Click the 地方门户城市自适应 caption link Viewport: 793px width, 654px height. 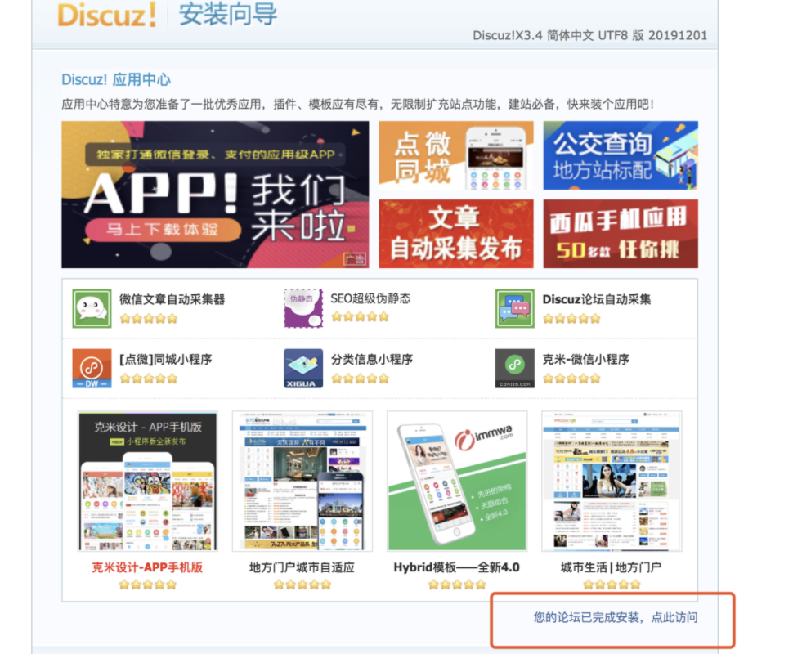302,567
